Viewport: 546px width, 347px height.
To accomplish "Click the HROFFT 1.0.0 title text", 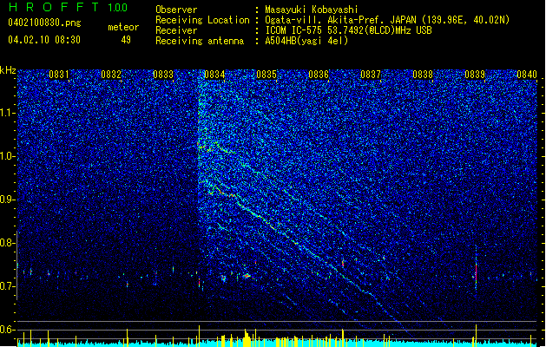I will click(x=68, y=7).
